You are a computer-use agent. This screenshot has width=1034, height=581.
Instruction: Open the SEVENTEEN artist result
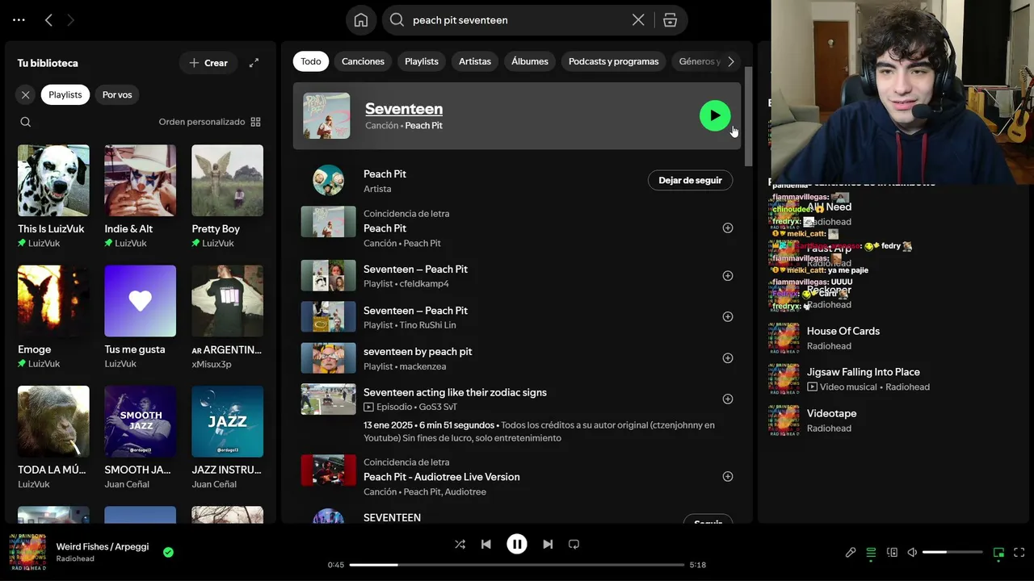point(392,518)
